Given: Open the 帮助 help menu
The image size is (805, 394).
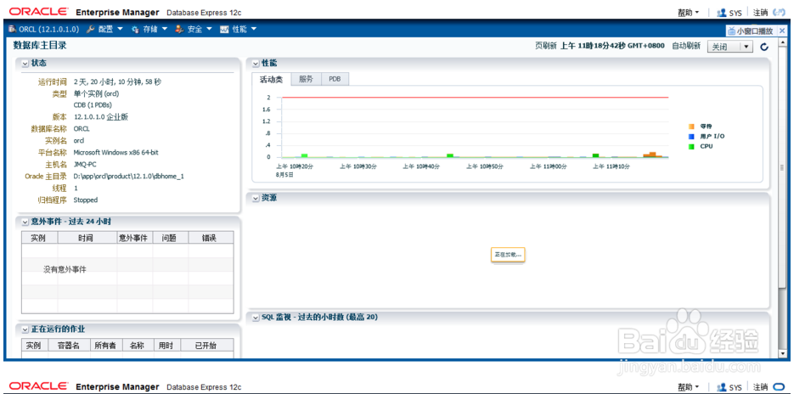Looking at the screenshot, I should [689, 13].
